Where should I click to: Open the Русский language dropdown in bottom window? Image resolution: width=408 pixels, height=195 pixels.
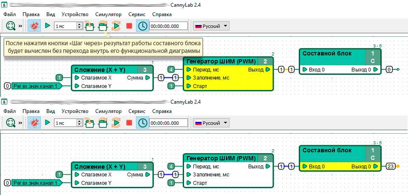point(211,123)
